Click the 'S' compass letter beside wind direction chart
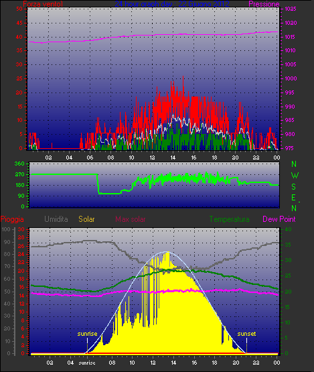314x372 pixels. pos(294,187)
